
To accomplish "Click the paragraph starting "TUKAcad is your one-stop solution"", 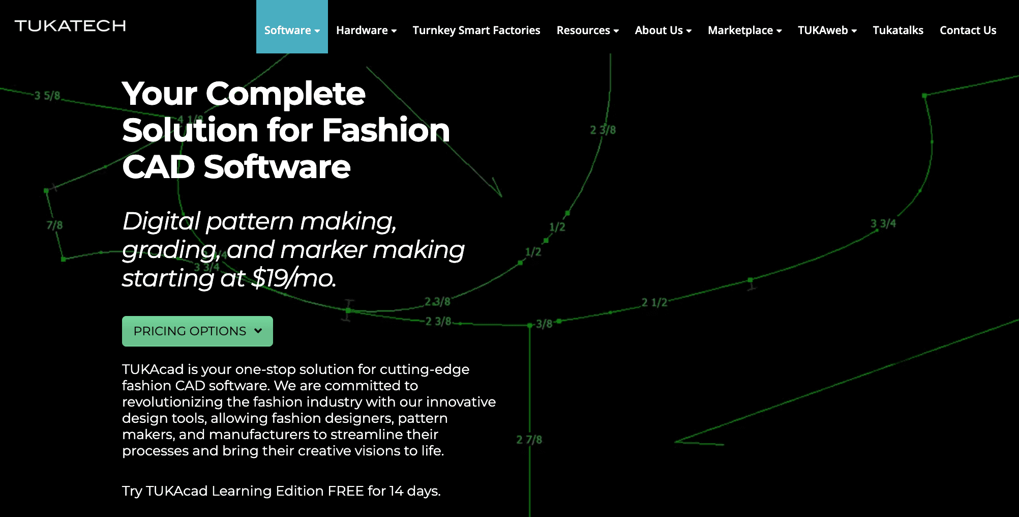I will click(309, 410).
